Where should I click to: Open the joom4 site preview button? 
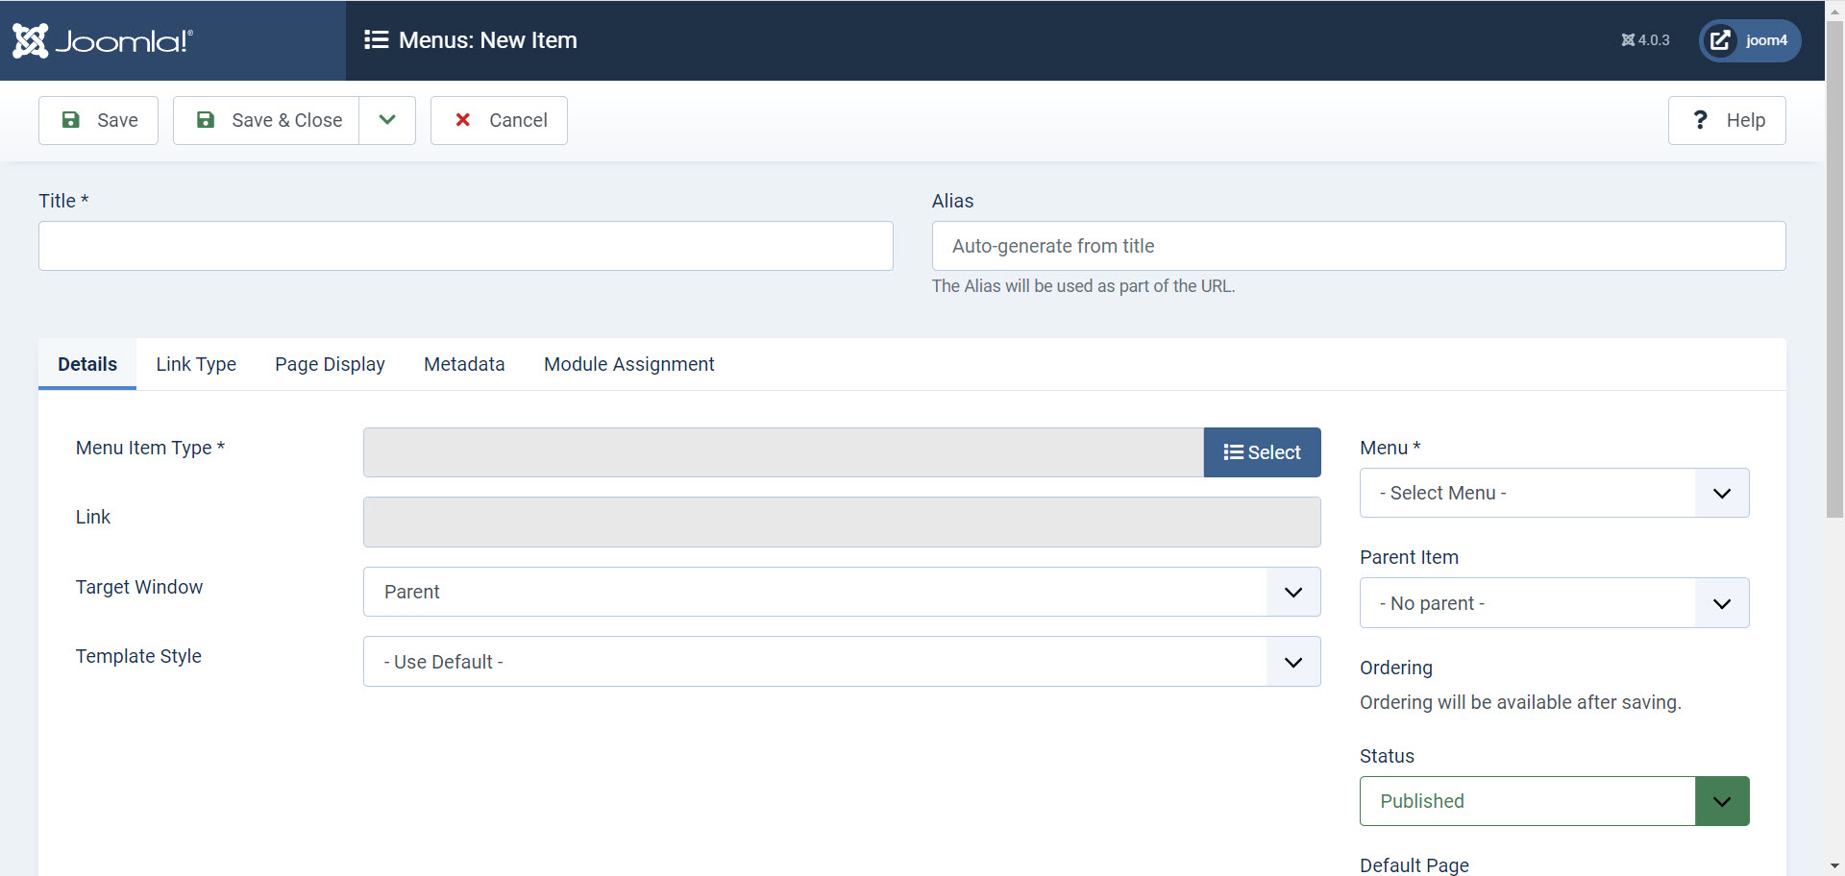coord(1749,40)
